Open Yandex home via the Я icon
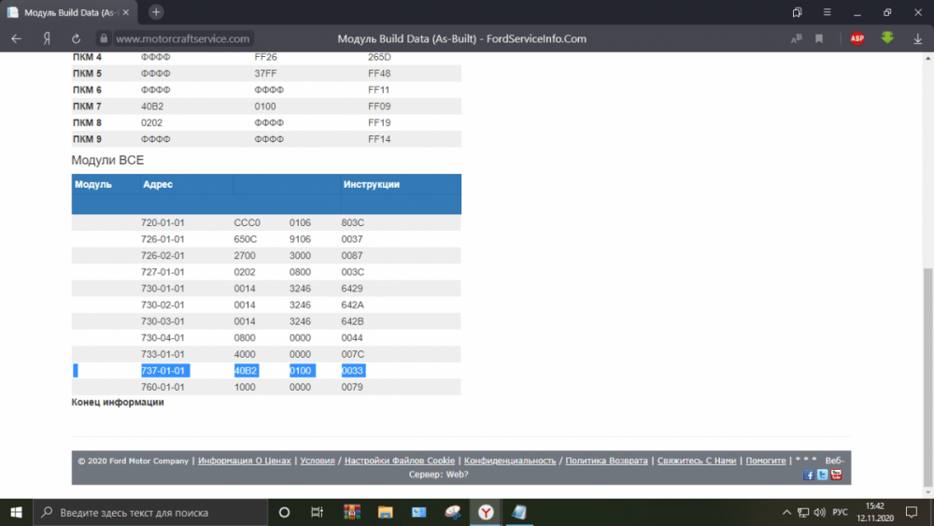 (46, 38)
